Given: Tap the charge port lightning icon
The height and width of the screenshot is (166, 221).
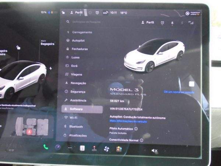Looking at the screenshot, I should [50, 68].
